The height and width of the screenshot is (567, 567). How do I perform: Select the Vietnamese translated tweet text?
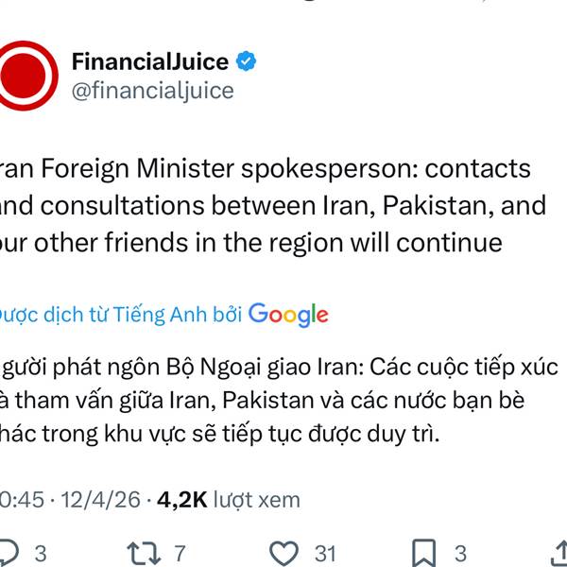tap(279, 401)
